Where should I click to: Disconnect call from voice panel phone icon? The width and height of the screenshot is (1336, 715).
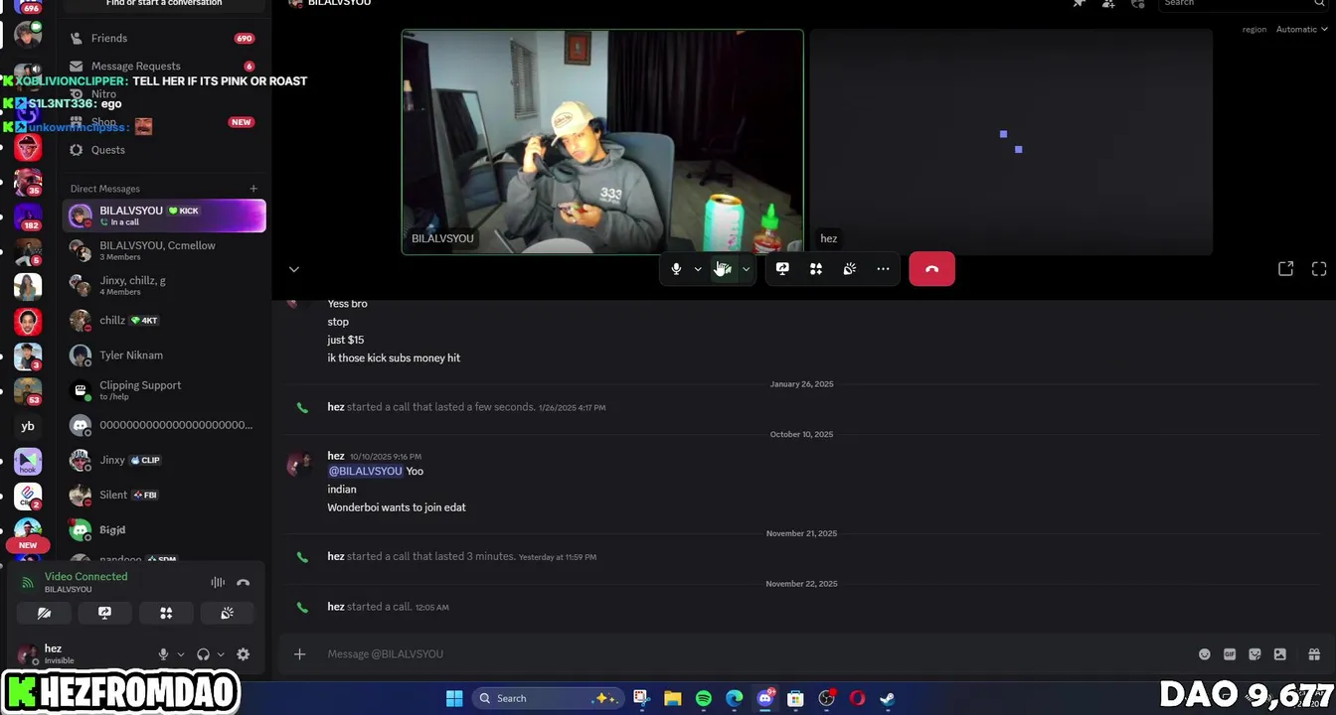click(x=243, y=583)
